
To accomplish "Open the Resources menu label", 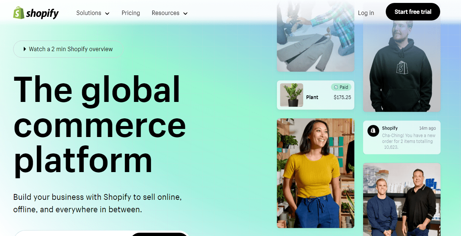I will (x=165, y=13).
